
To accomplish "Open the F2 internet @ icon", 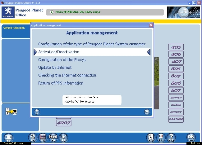I will pyautogui.click(x=33, y=138).
